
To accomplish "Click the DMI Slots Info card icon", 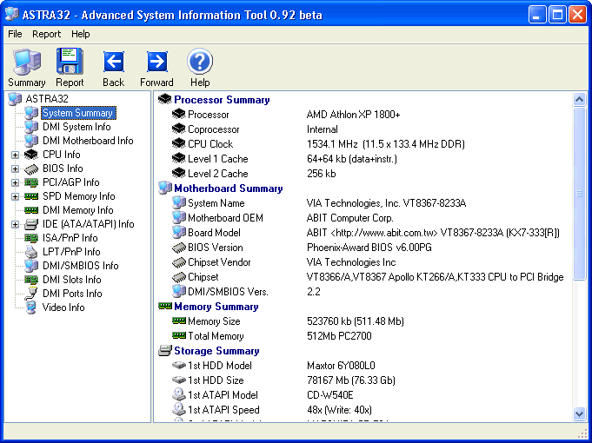I will (31, 280).
